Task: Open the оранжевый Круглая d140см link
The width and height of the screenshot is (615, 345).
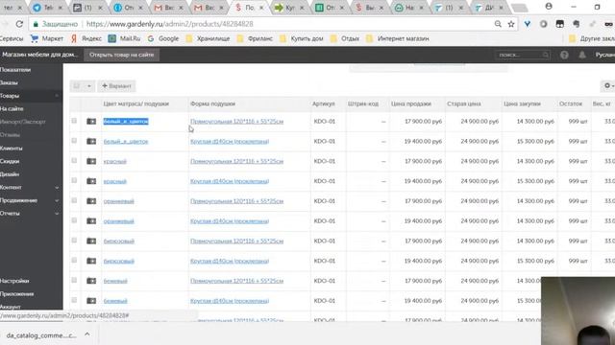Action: pos(230,221)
